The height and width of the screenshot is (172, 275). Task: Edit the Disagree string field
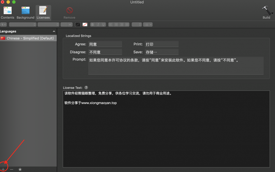point(105,52)
